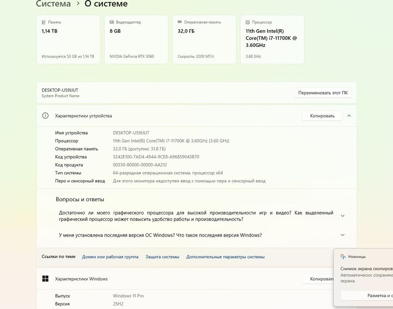
Task: Click the Имя устройства label
Action: [x=72, y=133]
